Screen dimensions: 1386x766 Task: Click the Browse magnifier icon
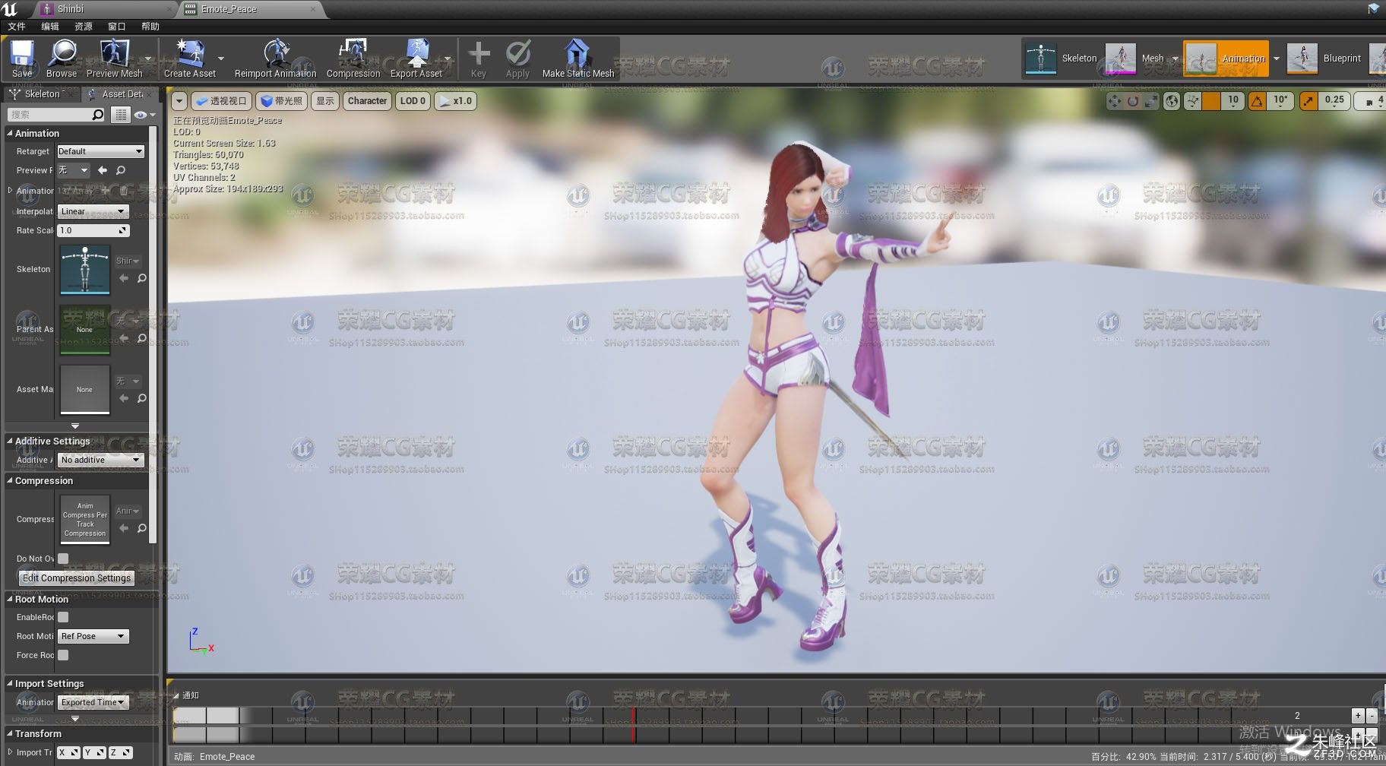point(62,59)
